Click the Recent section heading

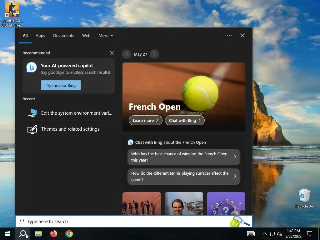(x=29, y=99)
